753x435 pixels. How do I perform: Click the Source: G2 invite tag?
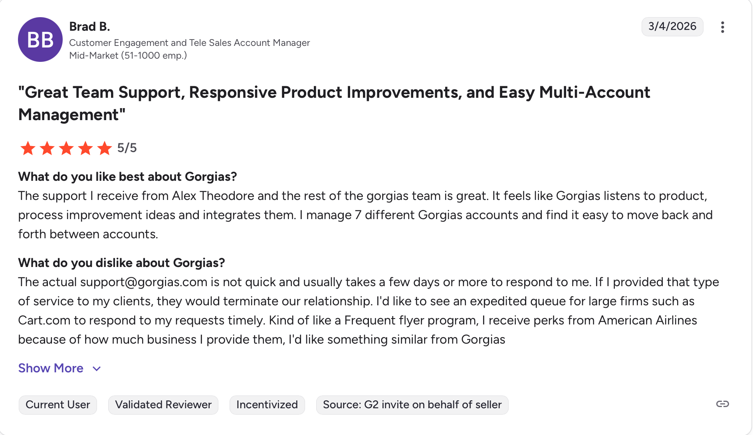(x=412, y=405)
